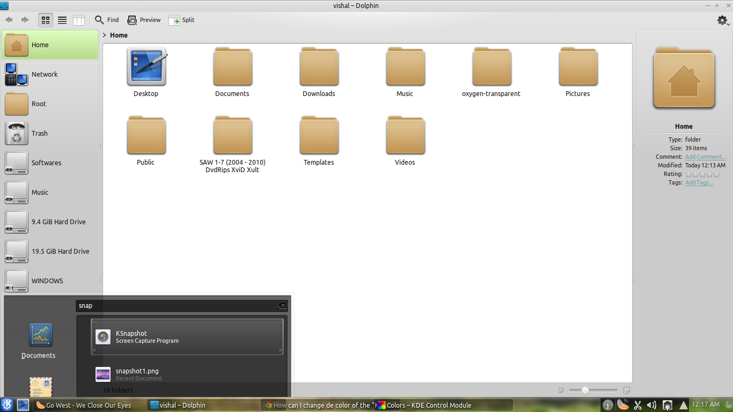Select the Desktop folder icon
This screenshot has width=733, height=412.
tap(146, 67)
